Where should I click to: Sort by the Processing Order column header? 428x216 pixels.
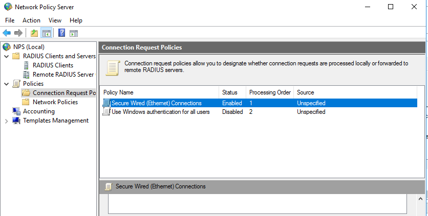click(x=270, y=92)
